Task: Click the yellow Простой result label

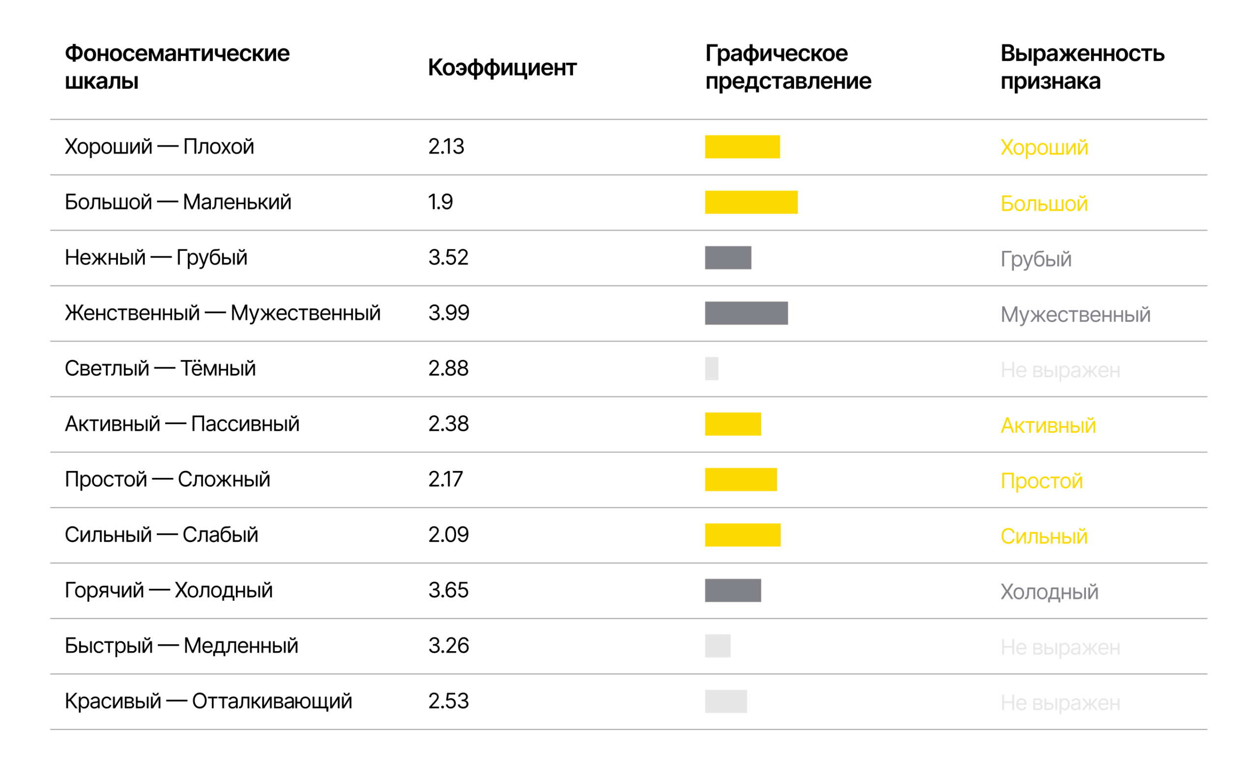Action: [1041, 481]
